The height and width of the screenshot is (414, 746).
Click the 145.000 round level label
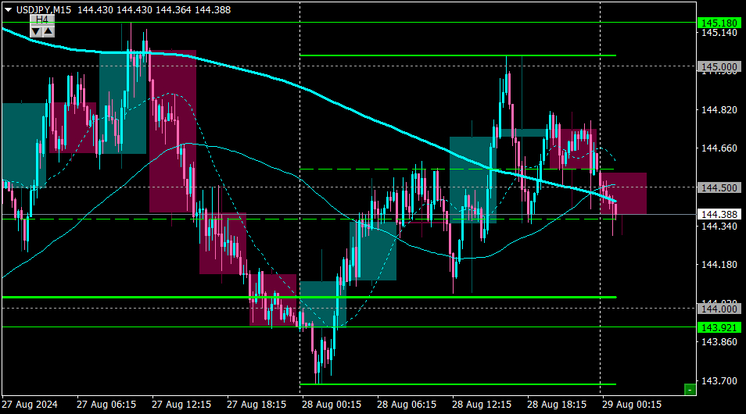(x=719, y=67)
